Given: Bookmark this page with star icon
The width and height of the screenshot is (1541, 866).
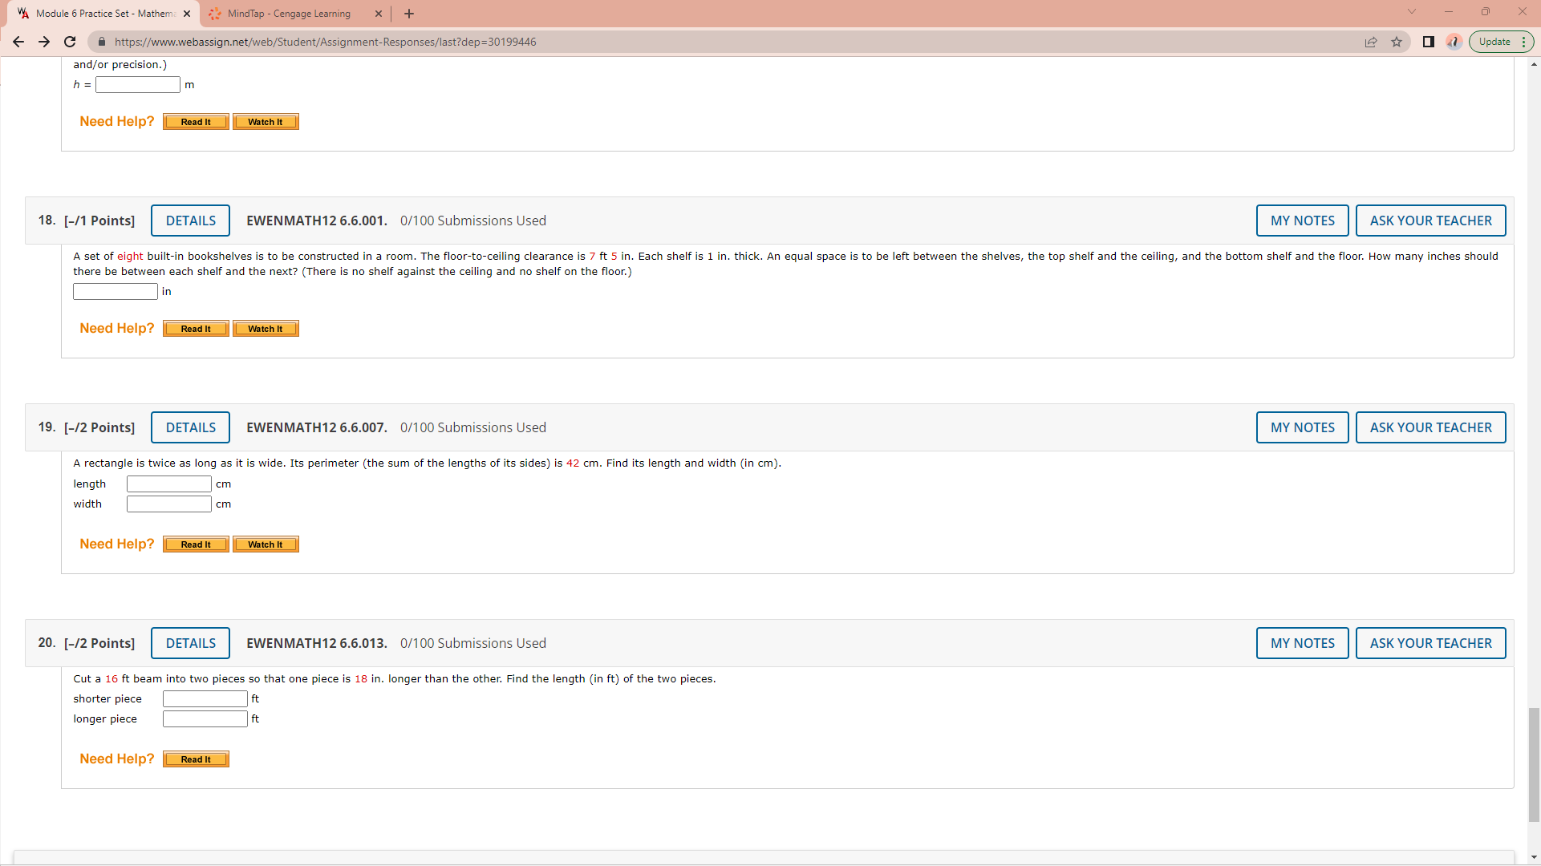Looking at the screenshot, I should click(1397, 42).
